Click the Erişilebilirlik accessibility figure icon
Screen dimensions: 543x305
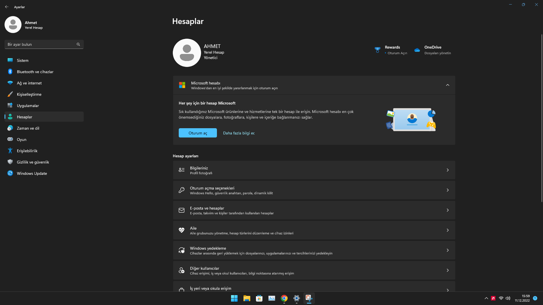point(10,151)
